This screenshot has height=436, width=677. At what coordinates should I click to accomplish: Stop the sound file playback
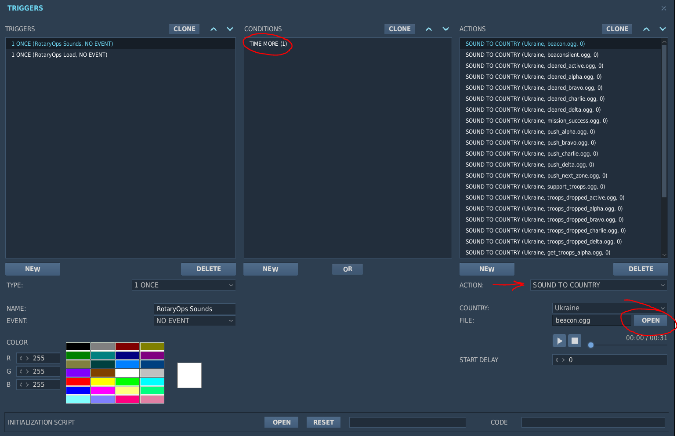click(x=575, y=341)
